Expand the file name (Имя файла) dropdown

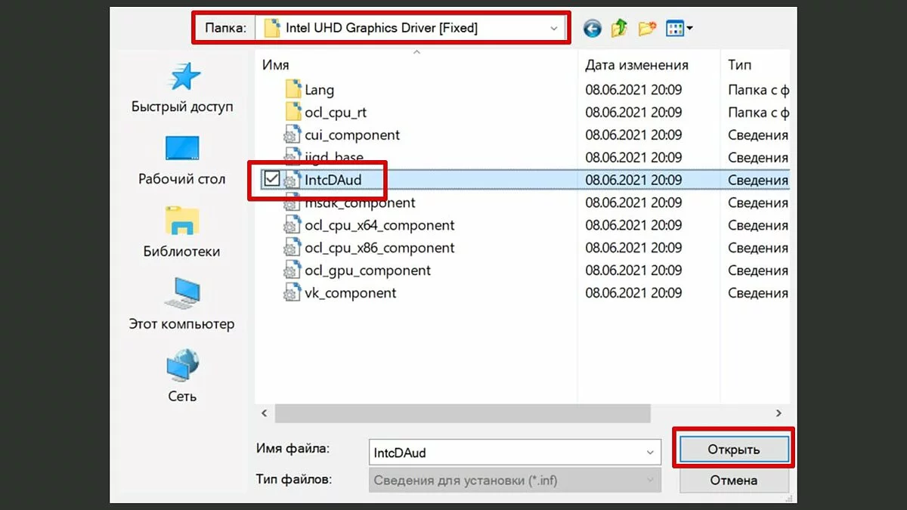point(651,453)
